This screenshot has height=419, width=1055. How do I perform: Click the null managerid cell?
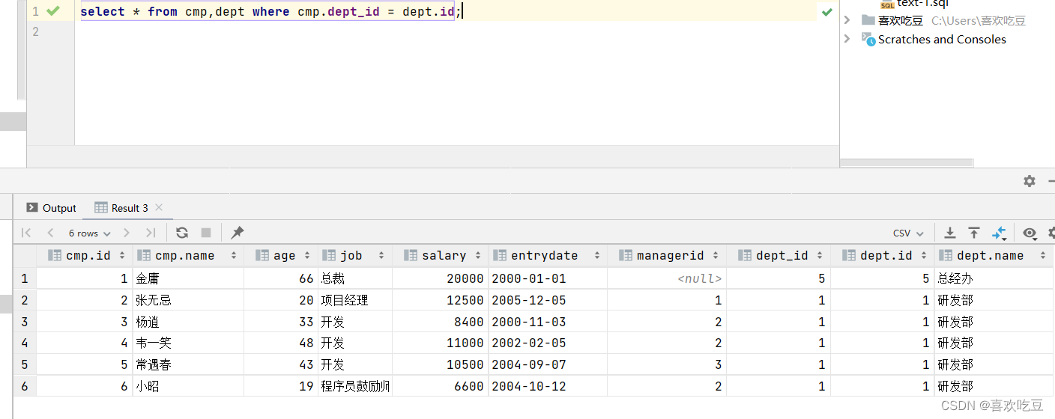pyautogui.click(x=666, y=278)
